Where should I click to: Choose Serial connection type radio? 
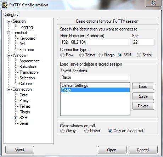tap(139, 55)
